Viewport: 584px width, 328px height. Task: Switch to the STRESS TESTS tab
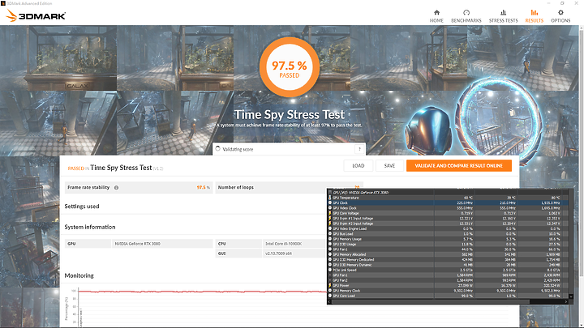[x=503, y=16]
